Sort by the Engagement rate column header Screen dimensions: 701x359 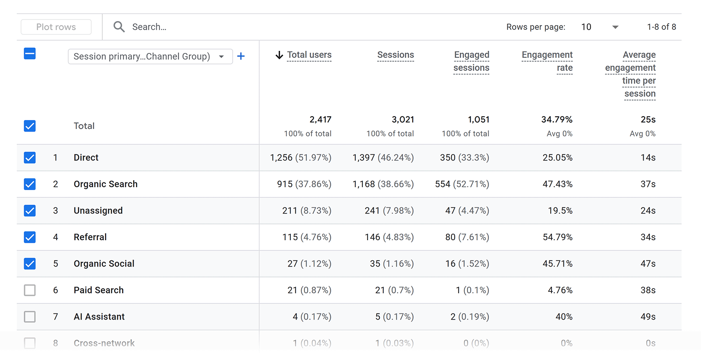[547, 61]
